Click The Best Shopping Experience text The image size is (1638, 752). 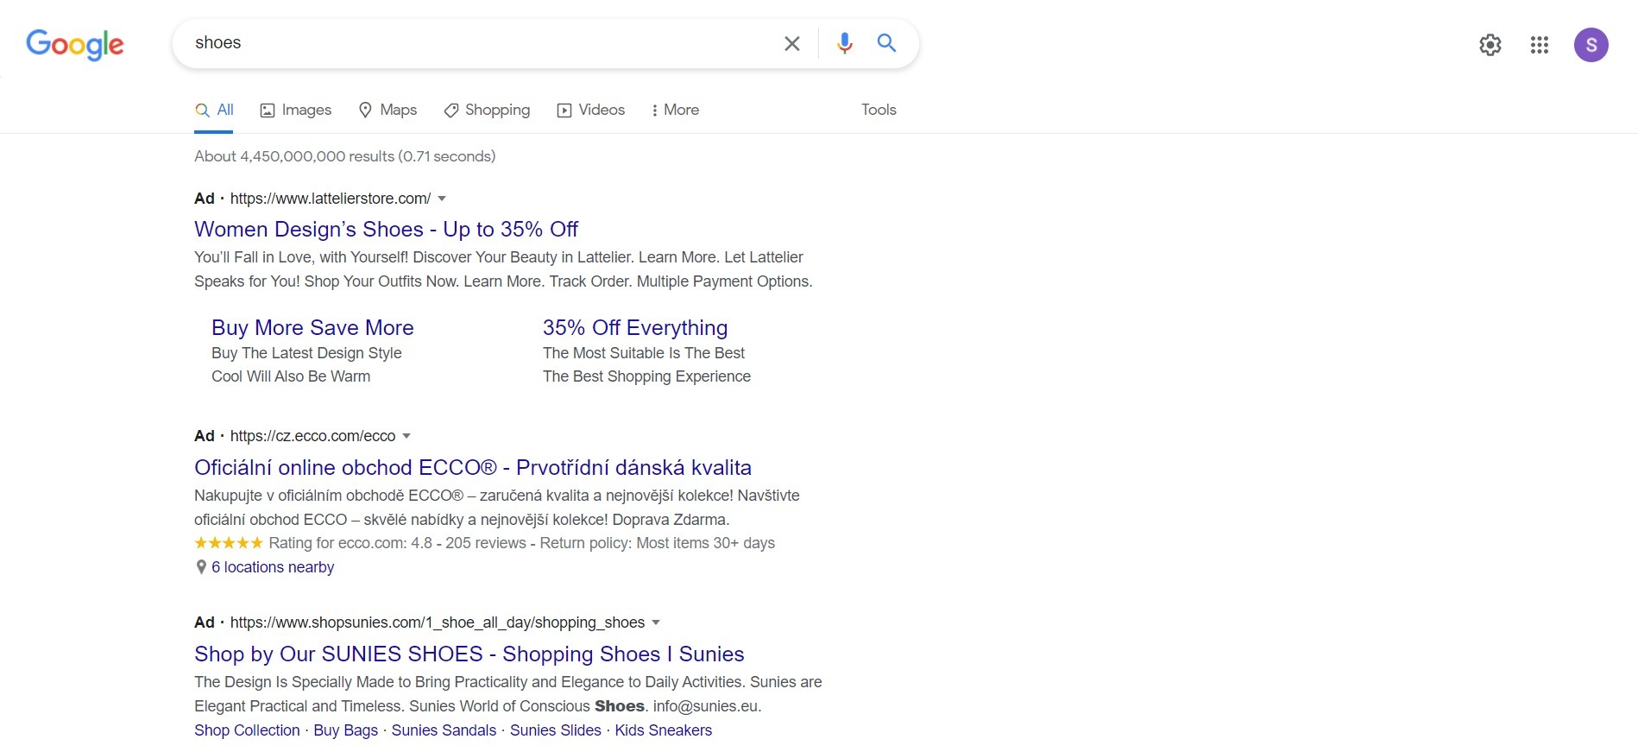(646, 376)
